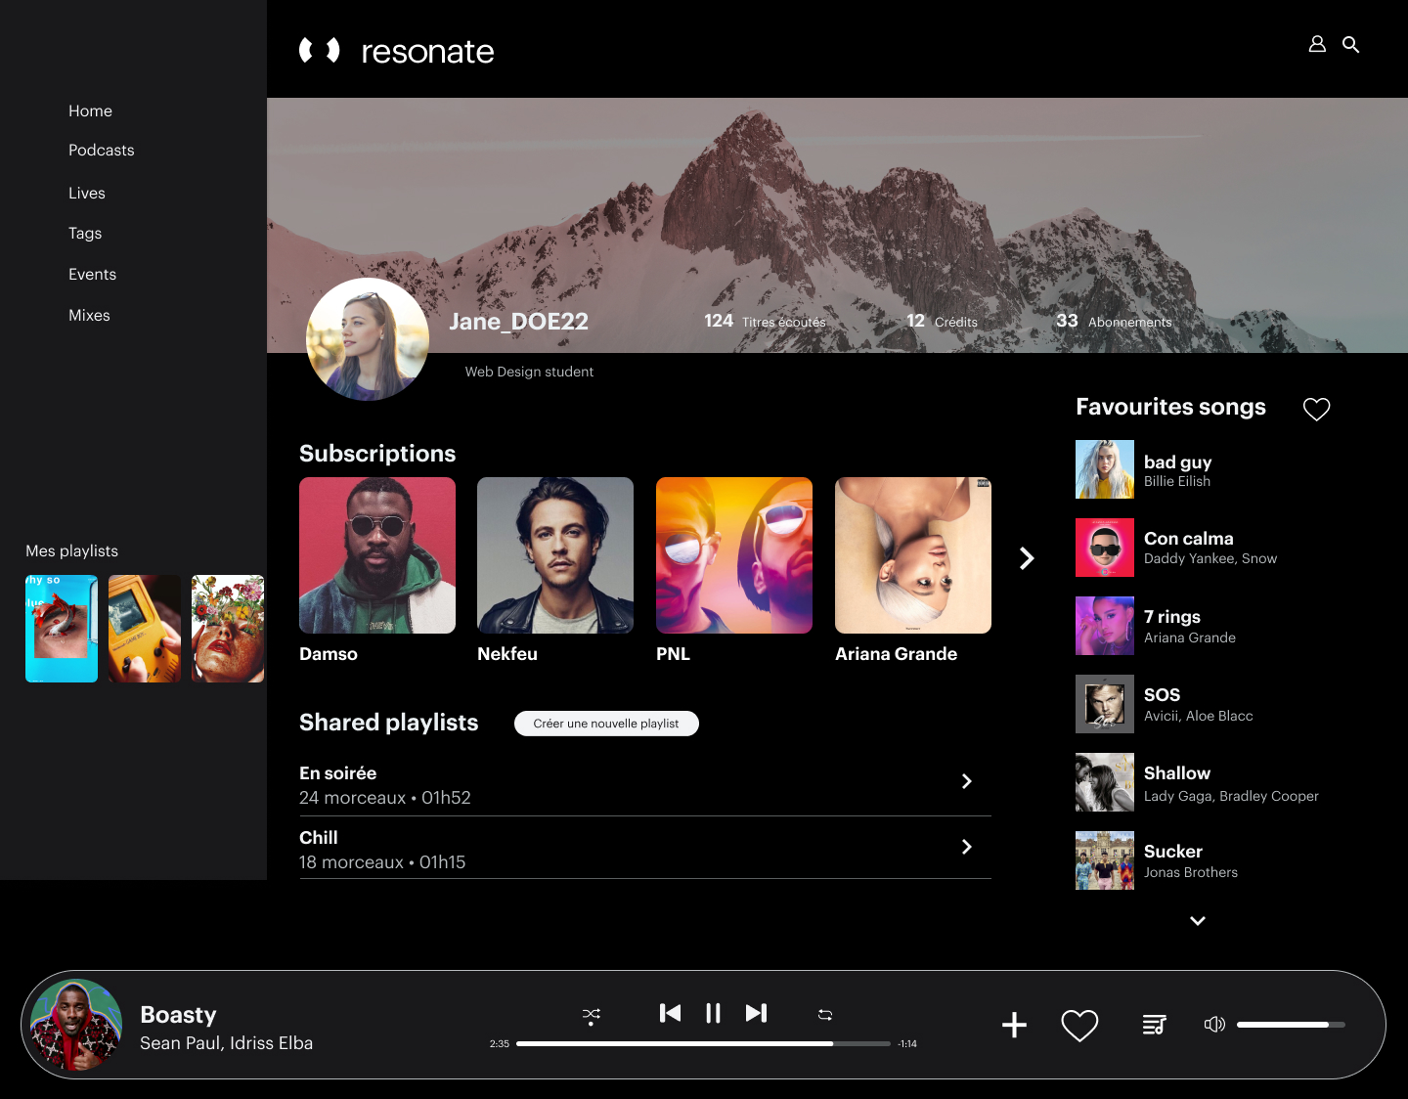The image size is (1408, 1099).
Task: Click Créer une nouvelle playlist button
Action: (606, 724)
